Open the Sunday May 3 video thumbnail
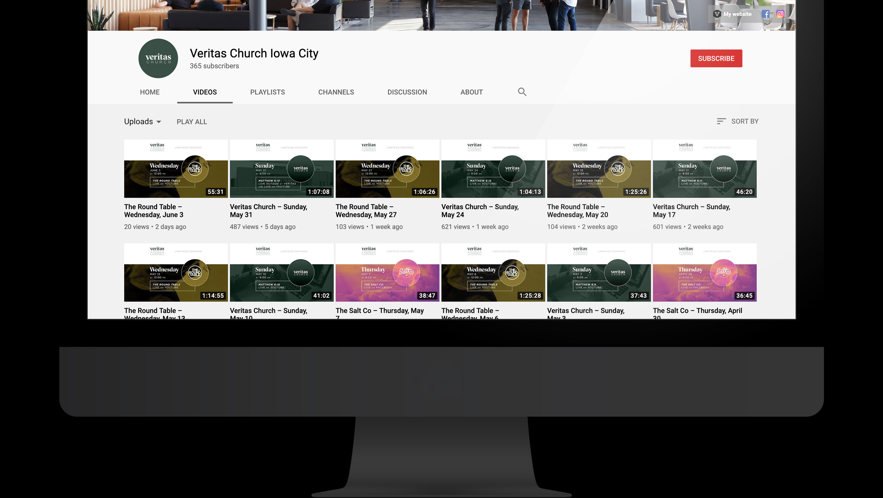The width and height of the screenshot is (883, 498). (599, 273)
